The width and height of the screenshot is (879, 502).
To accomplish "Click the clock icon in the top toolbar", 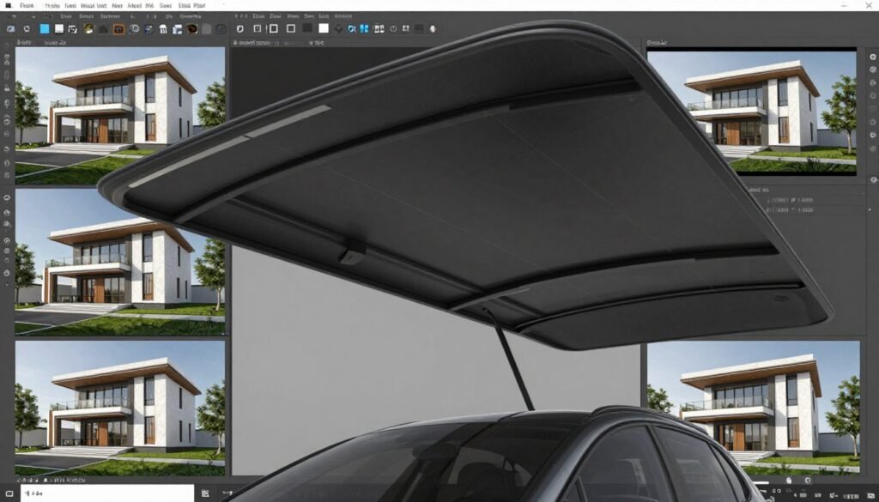I will [x=393, y=28].
